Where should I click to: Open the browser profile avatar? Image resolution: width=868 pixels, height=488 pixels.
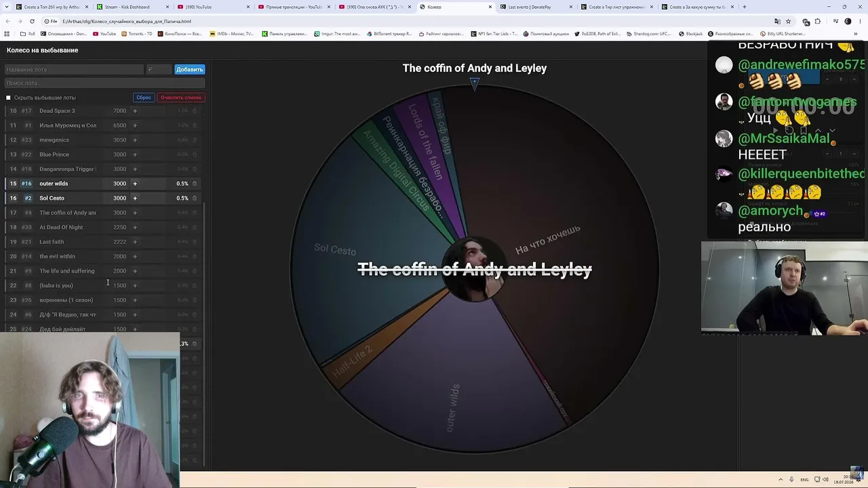click(x=848, y=21)
